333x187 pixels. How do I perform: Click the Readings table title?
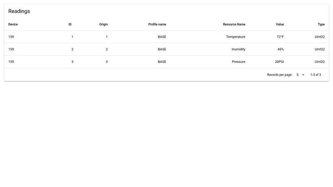19,11
